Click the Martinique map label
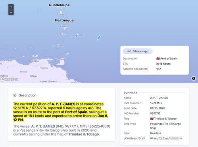The image size is (198, 147). click(64, 20)
